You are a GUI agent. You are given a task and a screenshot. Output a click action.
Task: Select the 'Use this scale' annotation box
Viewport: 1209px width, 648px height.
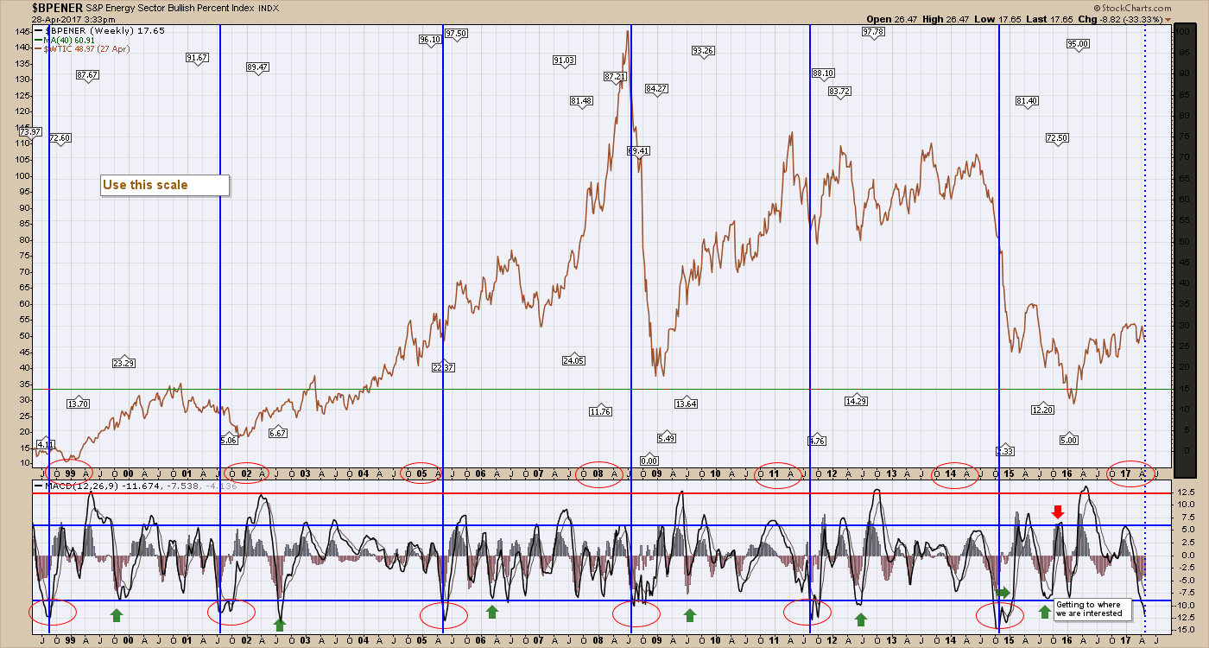(x=165, y=185)
